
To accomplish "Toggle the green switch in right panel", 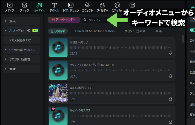I will (192, 30).
